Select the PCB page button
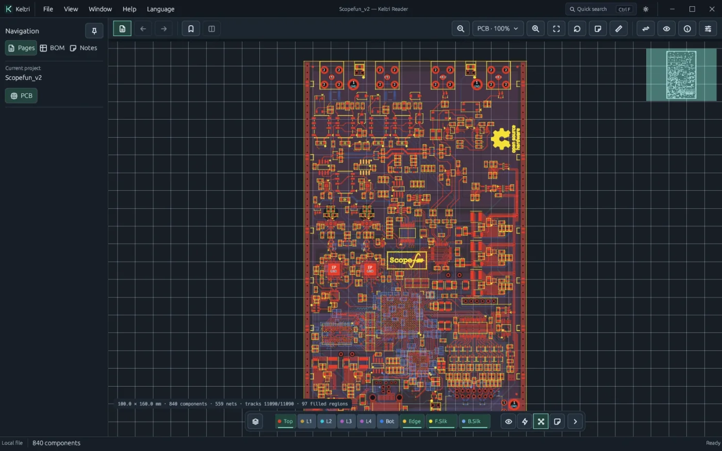This screenshot has width=722, height=451. click(22, 96)
